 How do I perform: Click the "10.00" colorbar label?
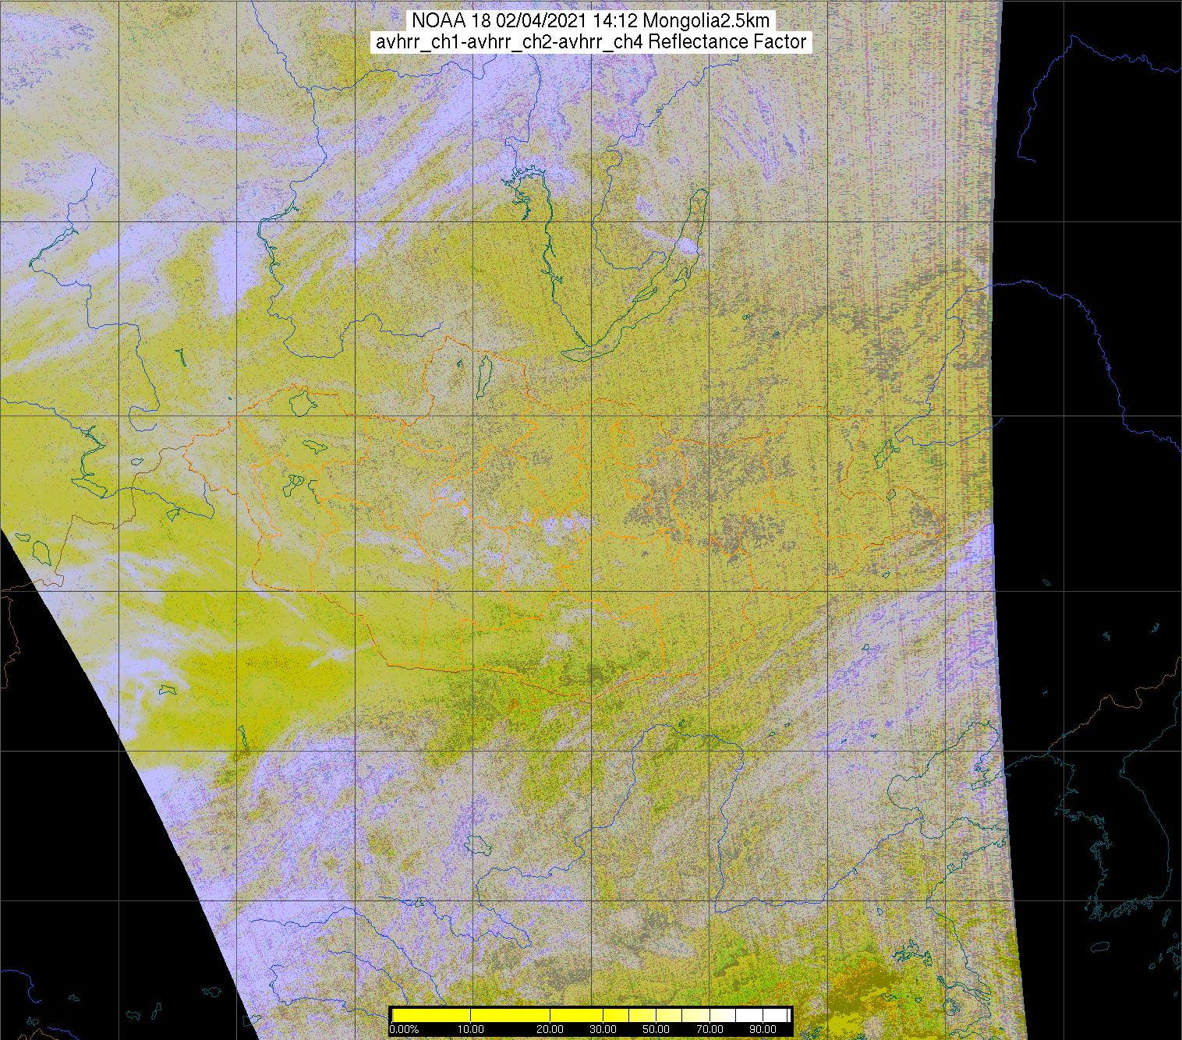(471, 1029)
